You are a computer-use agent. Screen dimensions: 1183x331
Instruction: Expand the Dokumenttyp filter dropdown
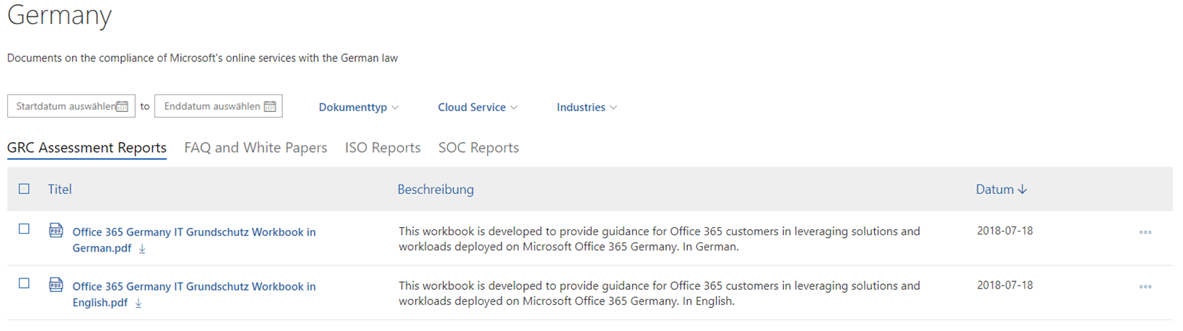(x=359, y=107)
